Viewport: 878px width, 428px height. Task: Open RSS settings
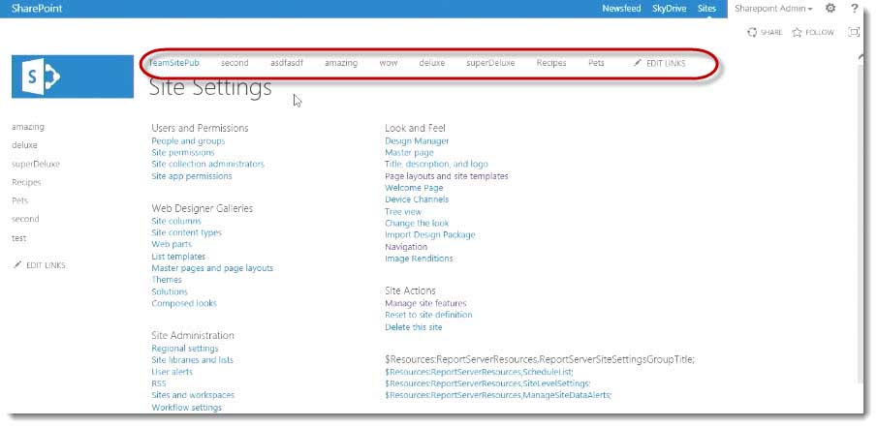click(x=159, y=383)
